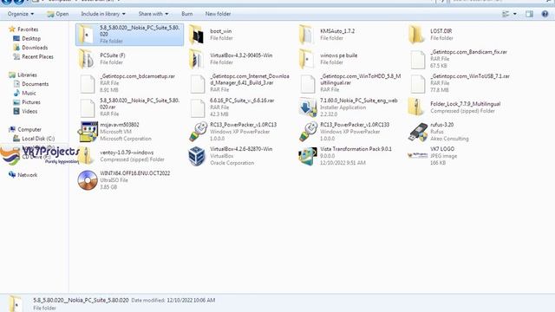This screenshot has width=555, height=312.
Task: Select the VK7 LOGO JPEG thumbnail
Action: tap(418, 155)
